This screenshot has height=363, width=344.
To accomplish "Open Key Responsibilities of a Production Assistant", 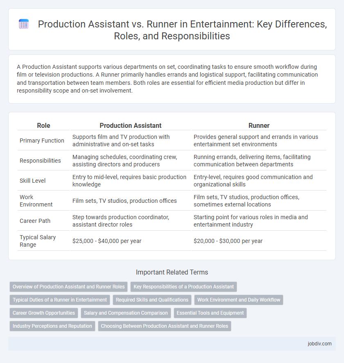I will 184,287.
